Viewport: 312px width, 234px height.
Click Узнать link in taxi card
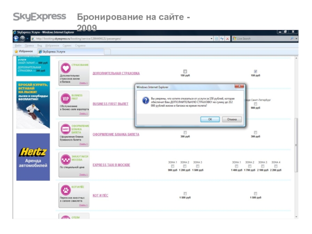click(83, 174)
